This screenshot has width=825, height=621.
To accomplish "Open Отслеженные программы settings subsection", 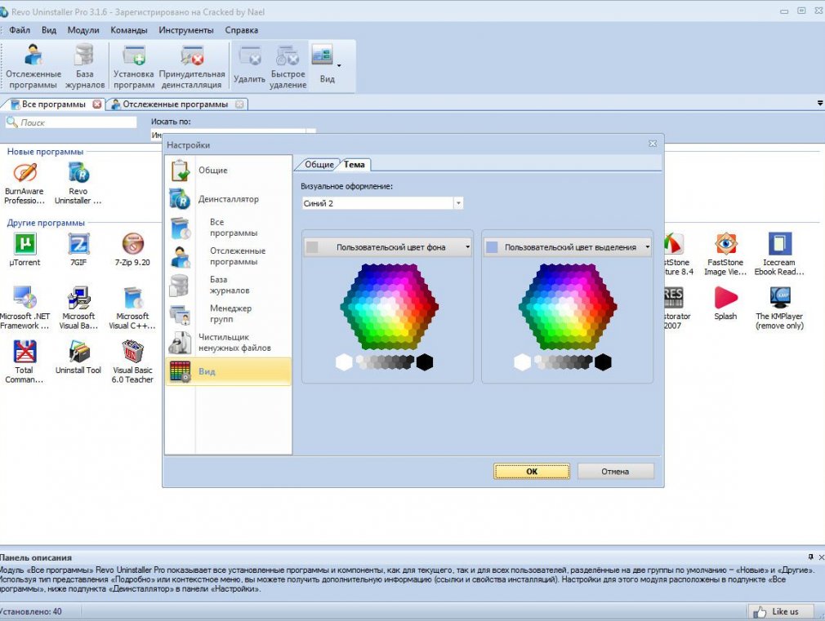I will point(229,256).
